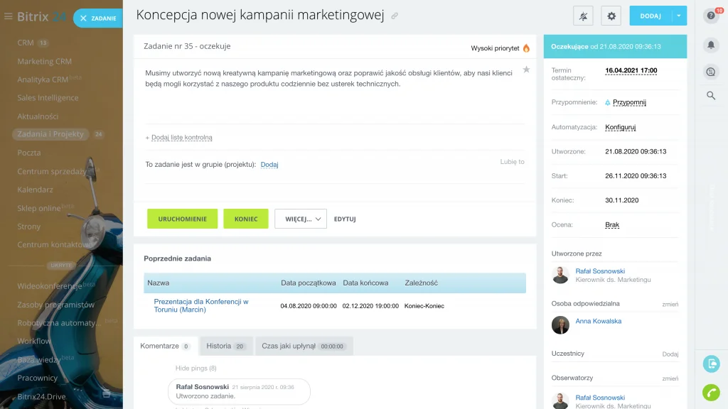This screenshot has width=728, height=409.
Task: Open linked task Prezentacja dla Konferencji
Action: (x=200, y=305)
